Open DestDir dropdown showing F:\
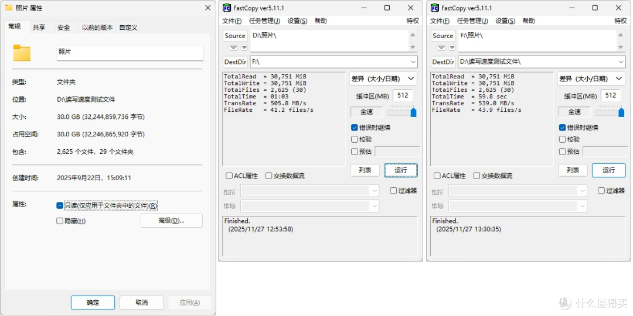This screenshot has height=316, width=633. [x=413, y=62]
